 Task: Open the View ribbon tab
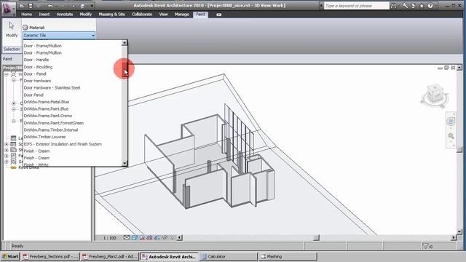[163, 15]
